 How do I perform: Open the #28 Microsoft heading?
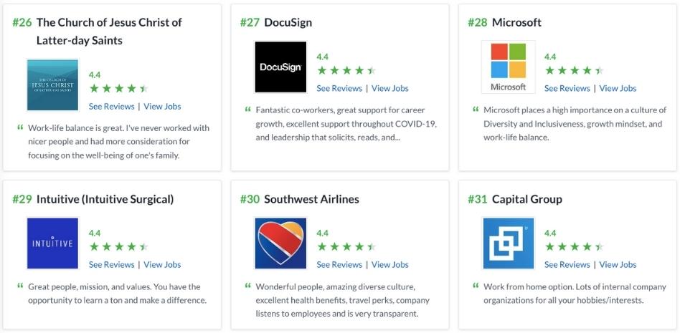505,22
